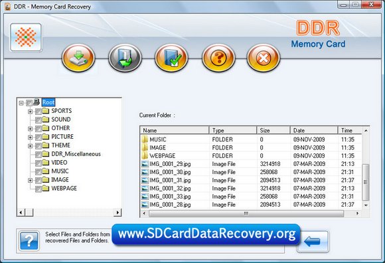Select the WEBPAGE folder label in tree
This screenshot has width=385, height=263.
64,189
